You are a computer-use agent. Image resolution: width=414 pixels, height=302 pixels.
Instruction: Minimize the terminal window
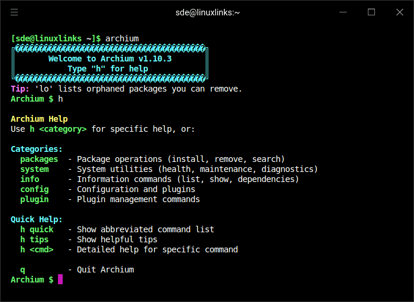pos(345,12)
